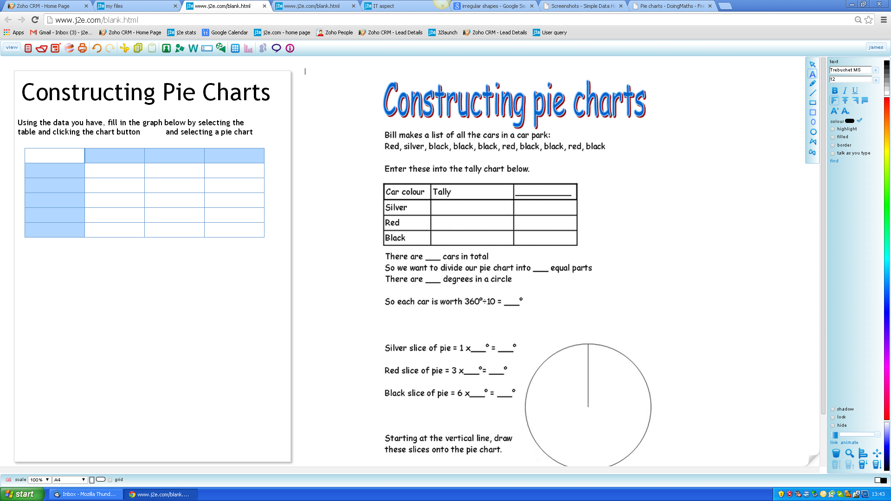Enable the highlight checkbox
This screenshot has width=891, height=501.
point(833,129)
